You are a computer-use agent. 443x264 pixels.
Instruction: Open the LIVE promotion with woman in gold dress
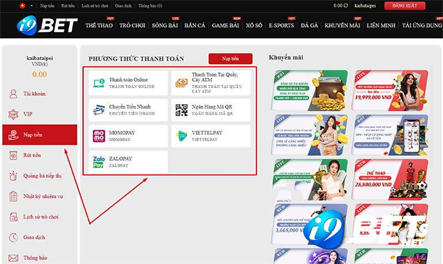pos(309,135)
